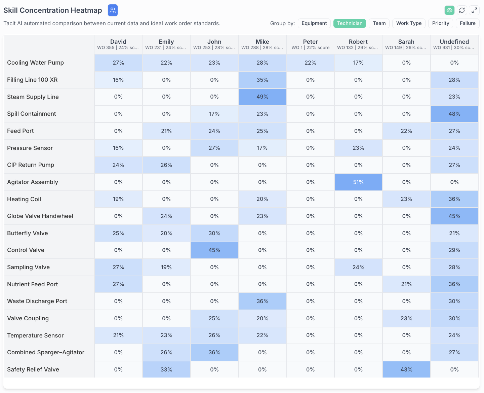The image size is (484, 393).
Task: Select the Cooling Water Pump row label
Action: (35, 63)
